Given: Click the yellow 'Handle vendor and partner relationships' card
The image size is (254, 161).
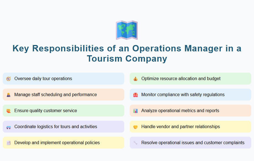Looking at the screenshot, I should 190,126.
